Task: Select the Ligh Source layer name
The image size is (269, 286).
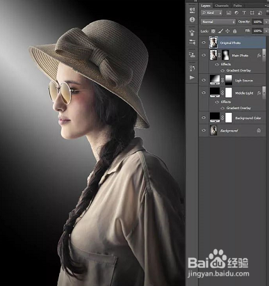Action: 244,81
